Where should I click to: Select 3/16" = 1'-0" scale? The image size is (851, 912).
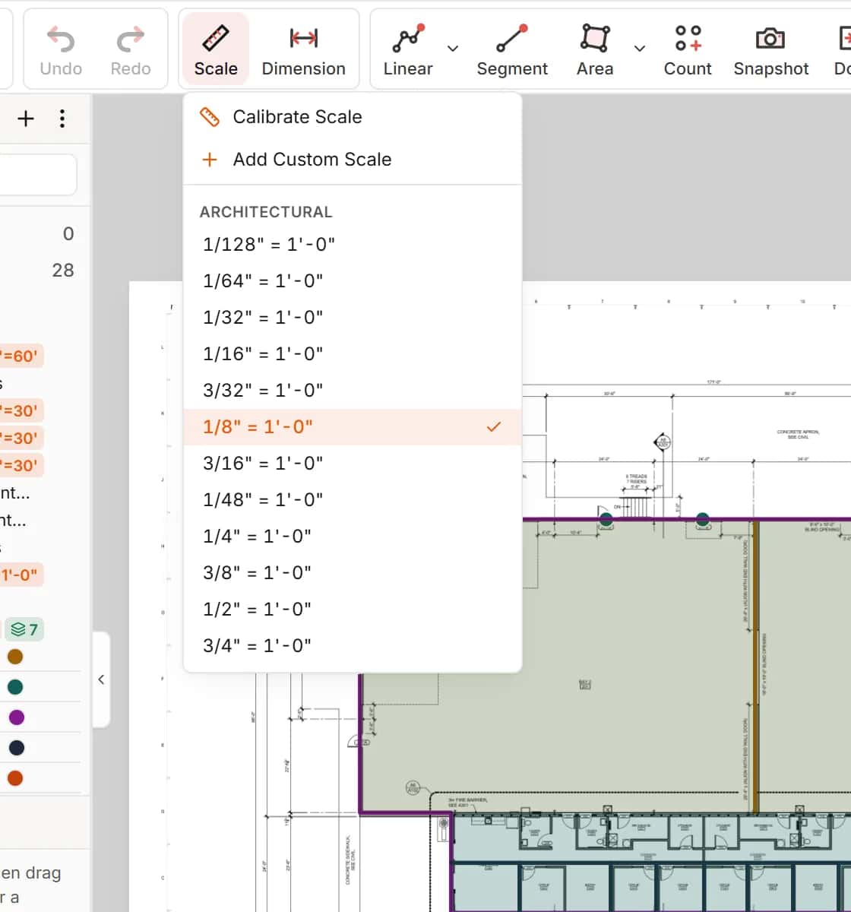[353, 464]
